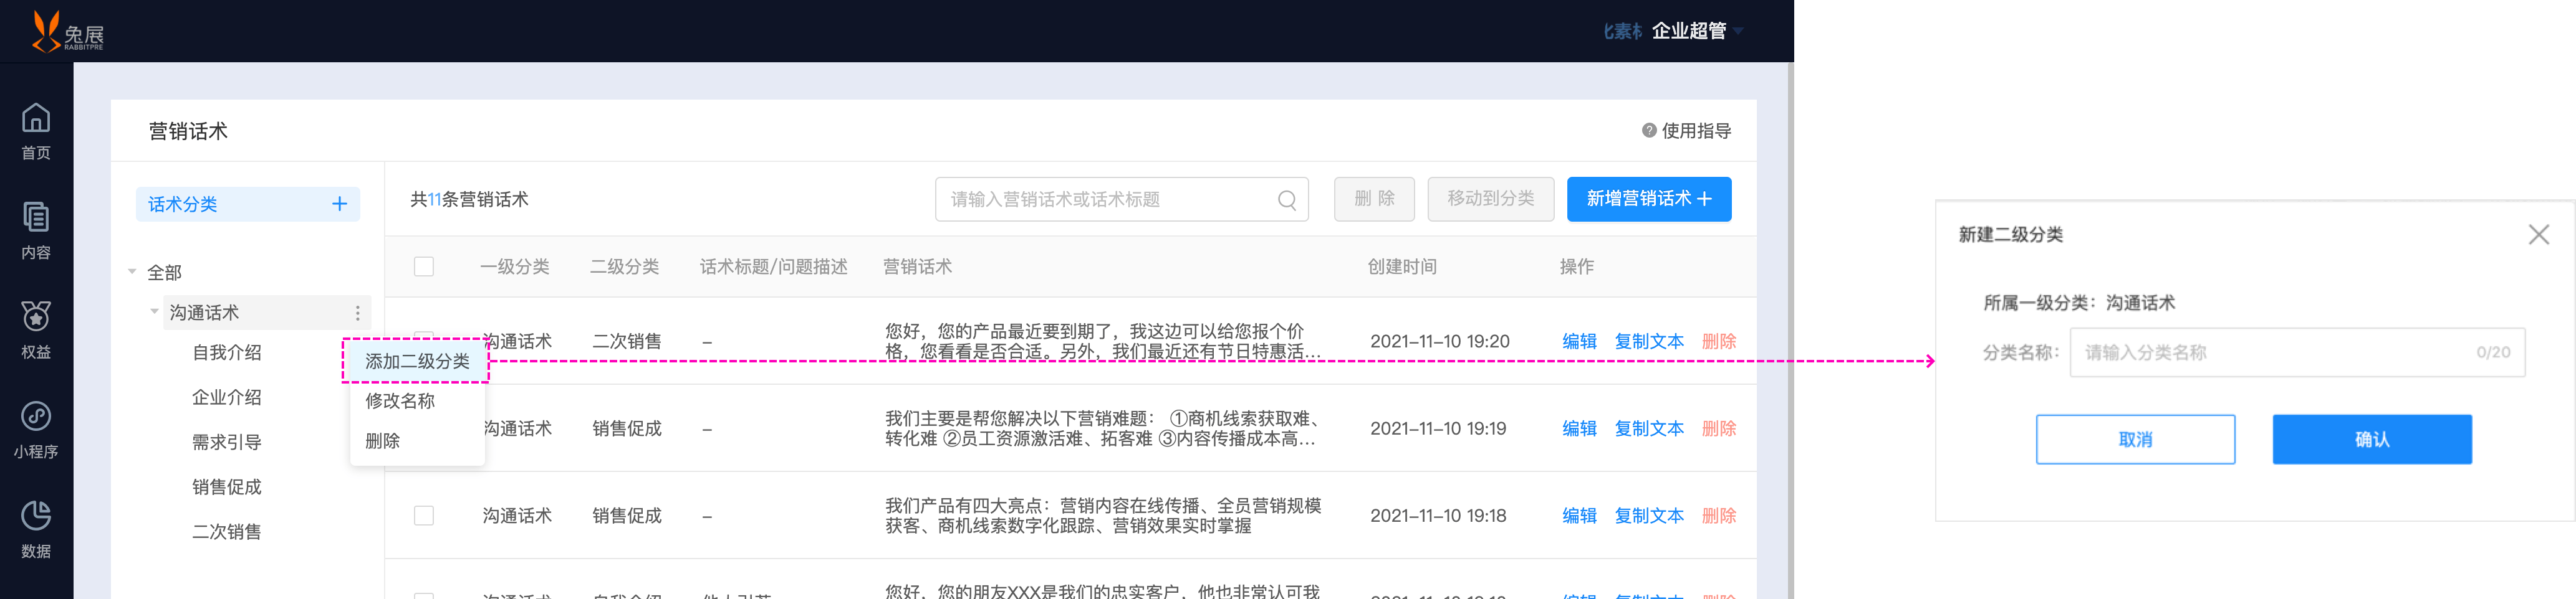This screenshot has height=599, width=2576.
Task: Focus the 请输入分类名称 input field
Action: pyautogui.click(x=2297, y=352)
